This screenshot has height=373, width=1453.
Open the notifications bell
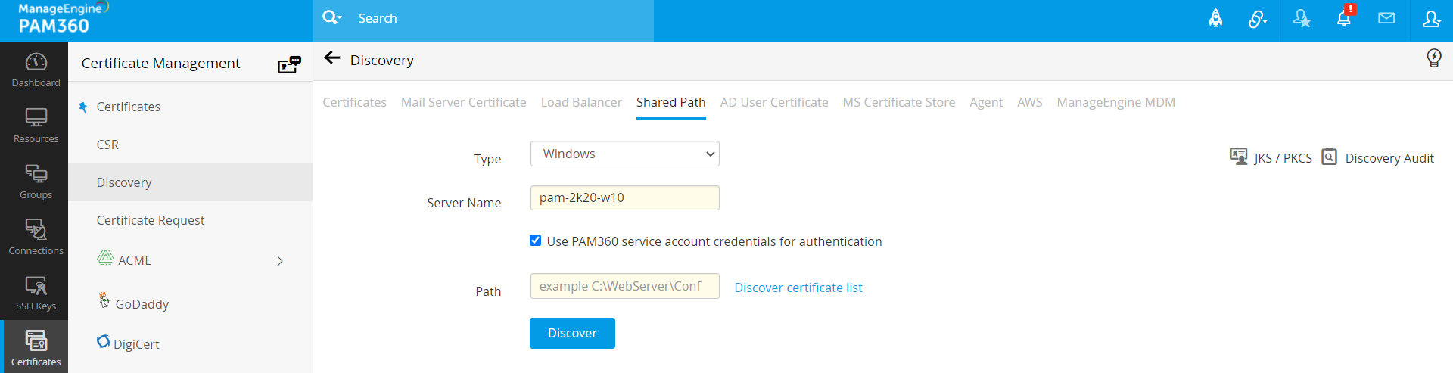pos(1344,17)
